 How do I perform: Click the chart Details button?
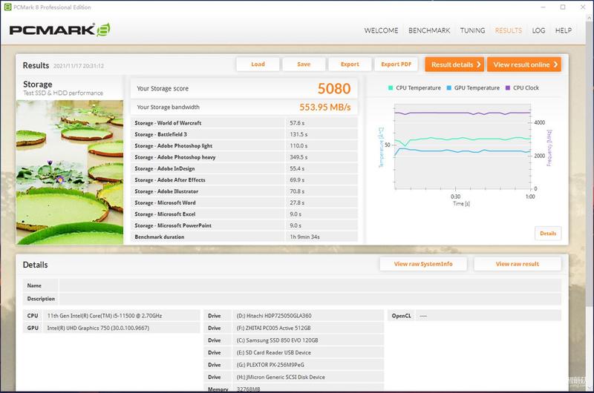pos(548,234)
